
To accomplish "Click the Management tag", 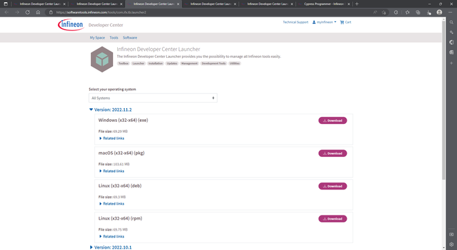I will tap(189, 63).
